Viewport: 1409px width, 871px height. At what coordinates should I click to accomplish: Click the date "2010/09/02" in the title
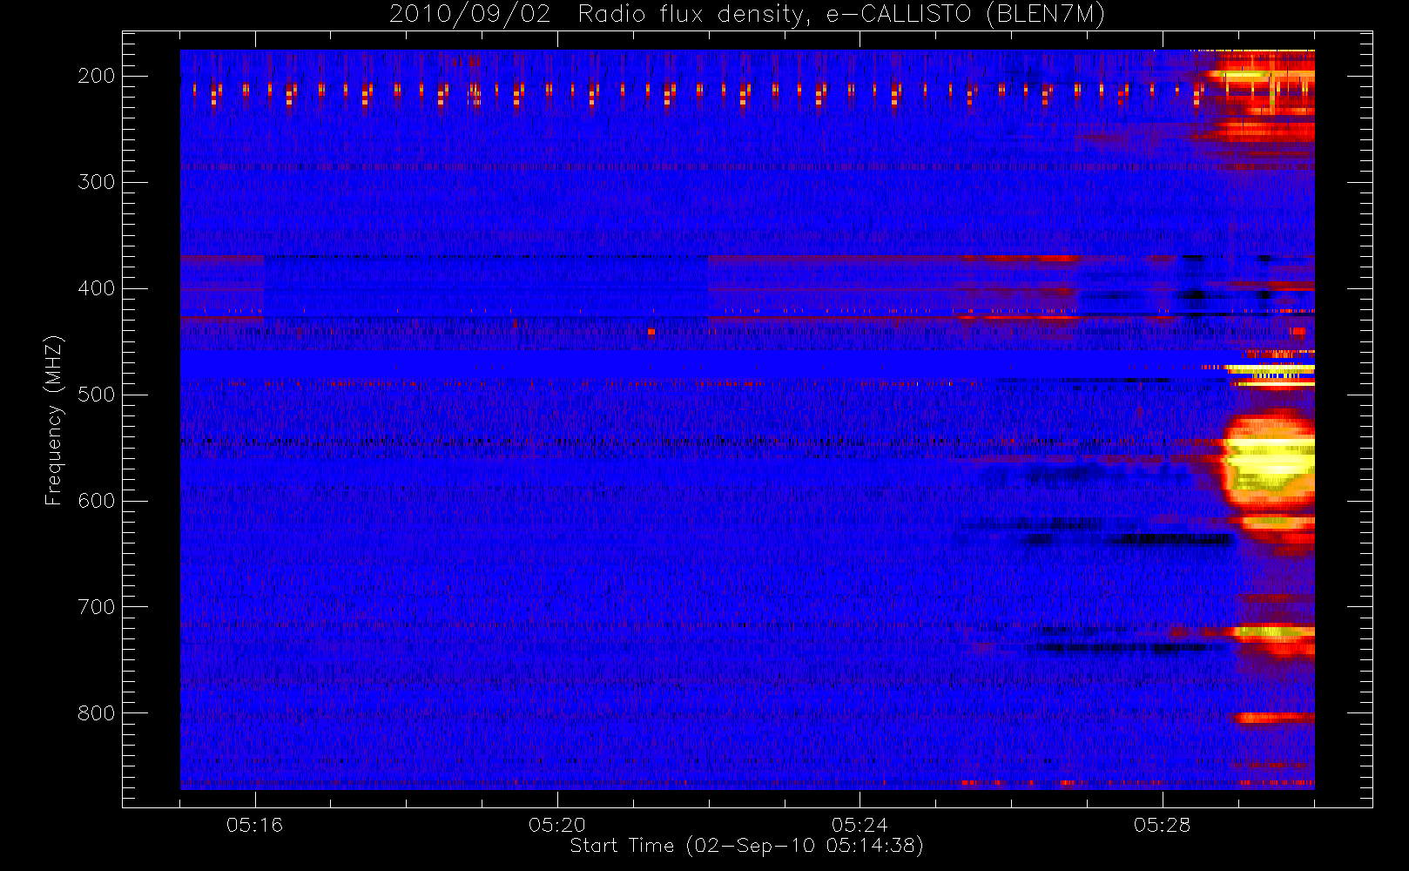coord(470,15)
